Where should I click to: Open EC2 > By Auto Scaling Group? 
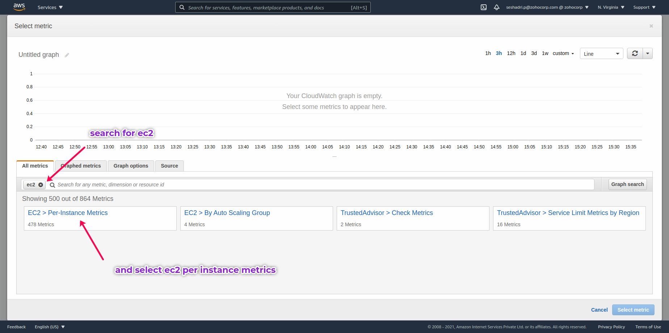pyautogui.click(x=227, y=213)
